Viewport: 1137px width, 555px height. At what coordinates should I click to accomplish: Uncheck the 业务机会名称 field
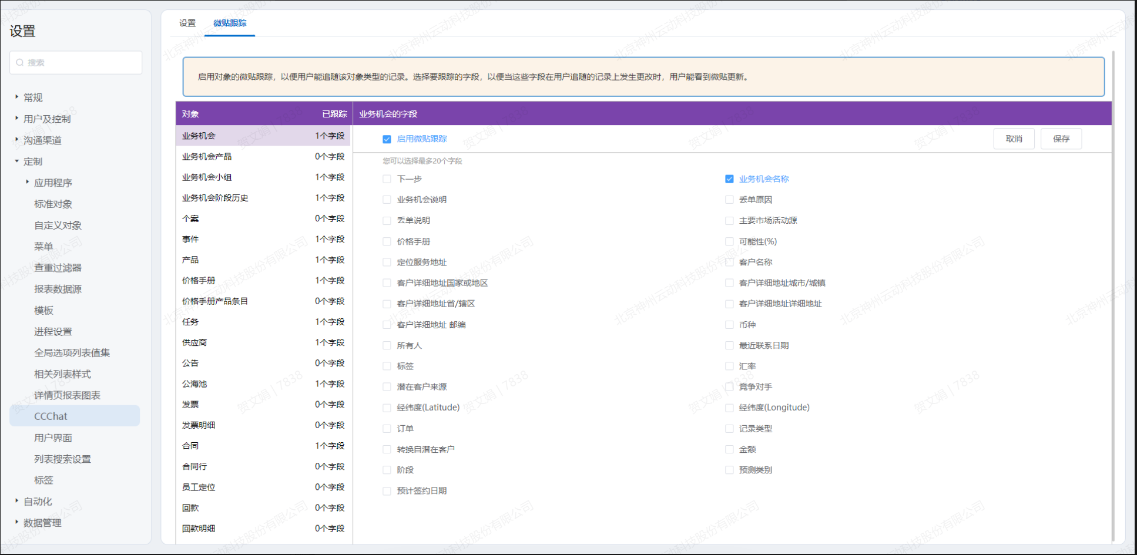pos(729,179)
